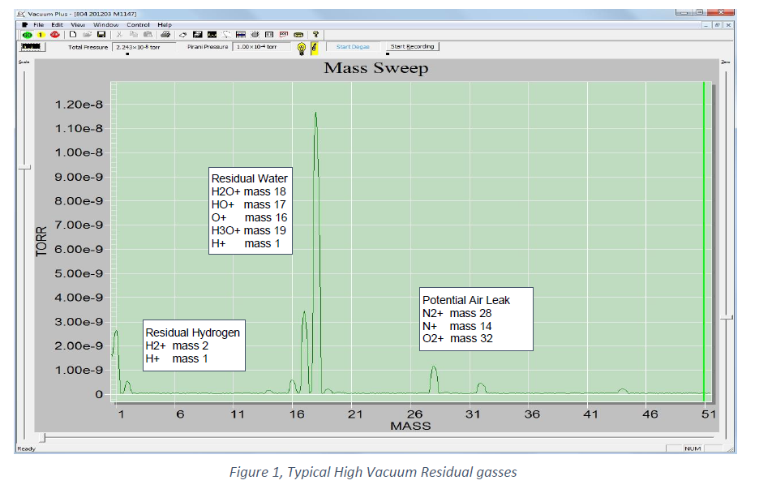Click the green vertical sweep cursor line
Screen dimensions: 772x489
click(704, 242)
